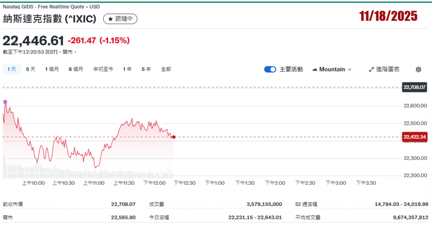Screen dimensions: 432x228
Task: Click the 22,422.34 red price label
Action: (414, 137)
